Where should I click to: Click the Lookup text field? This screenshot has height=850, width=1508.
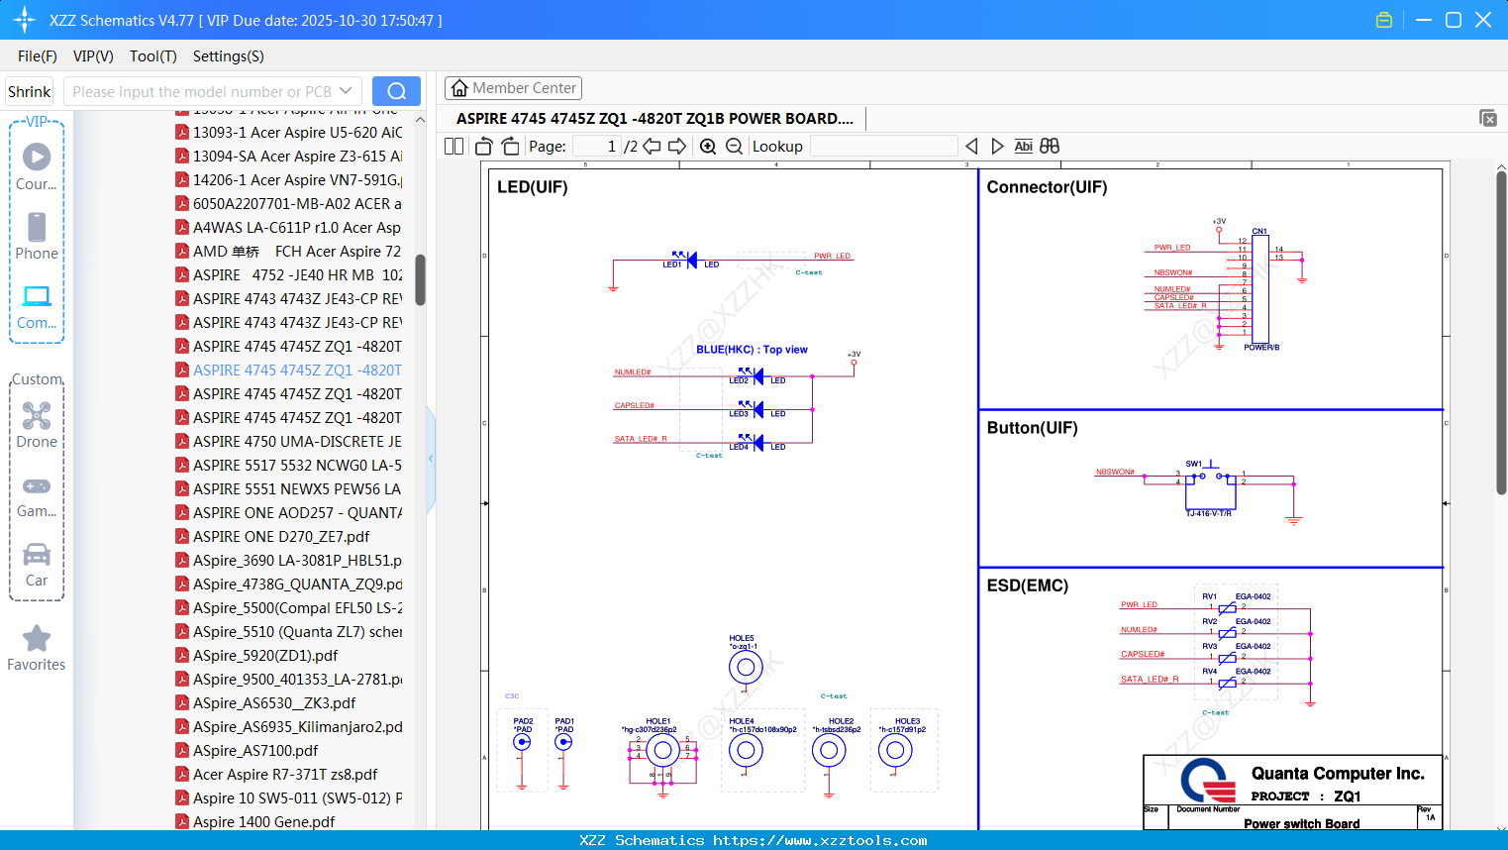click(883, 147)
